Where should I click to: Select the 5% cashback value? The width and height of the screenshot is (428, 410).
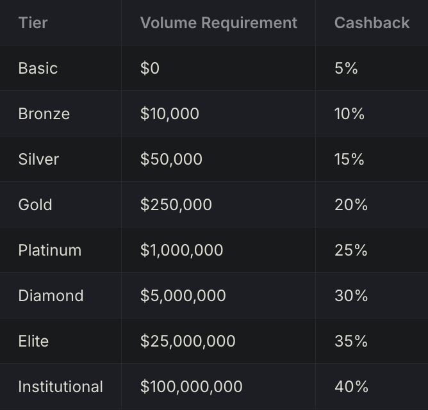346,69
